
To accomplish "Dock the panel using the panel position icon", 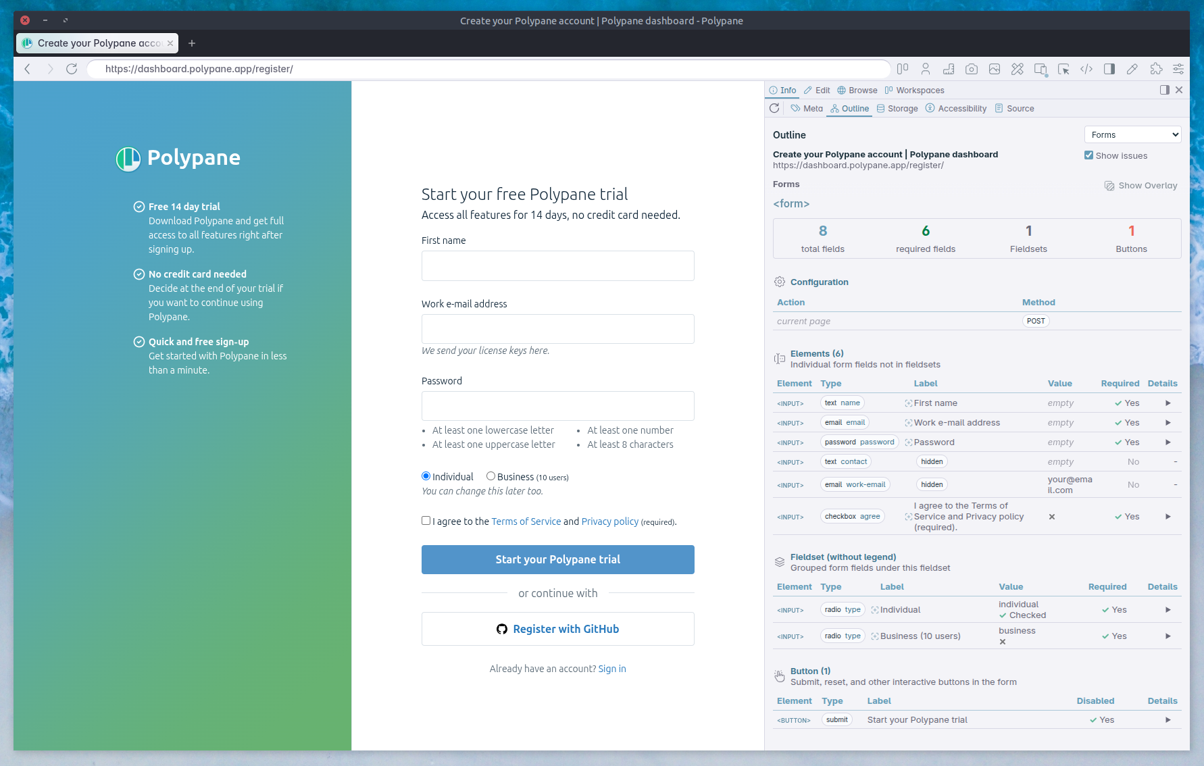I will [x=1165, y=90].
